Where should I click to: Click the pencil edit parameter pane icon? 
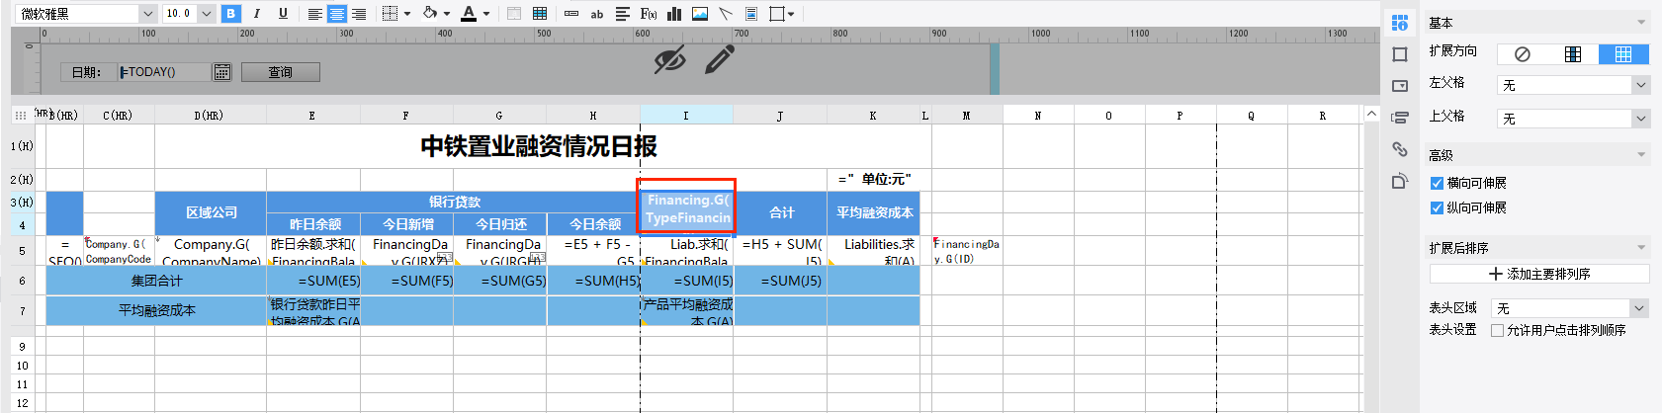coord(720,59)
